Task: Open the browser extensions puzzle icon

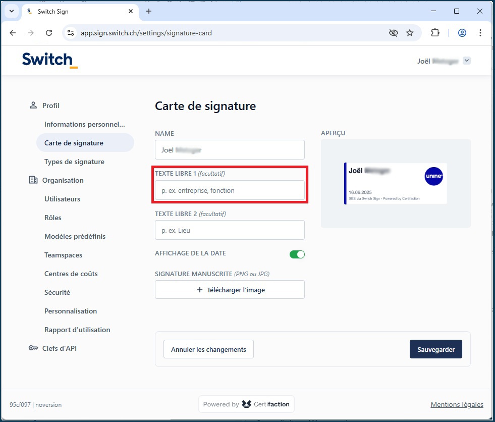Action: pos(435,33)
